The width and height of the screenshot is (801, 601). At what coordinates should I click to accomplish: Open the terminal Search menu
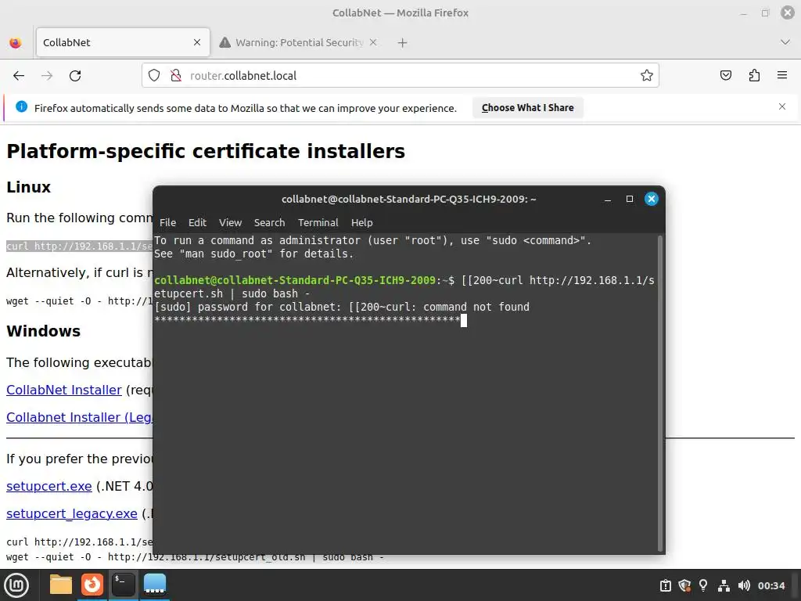269,223
